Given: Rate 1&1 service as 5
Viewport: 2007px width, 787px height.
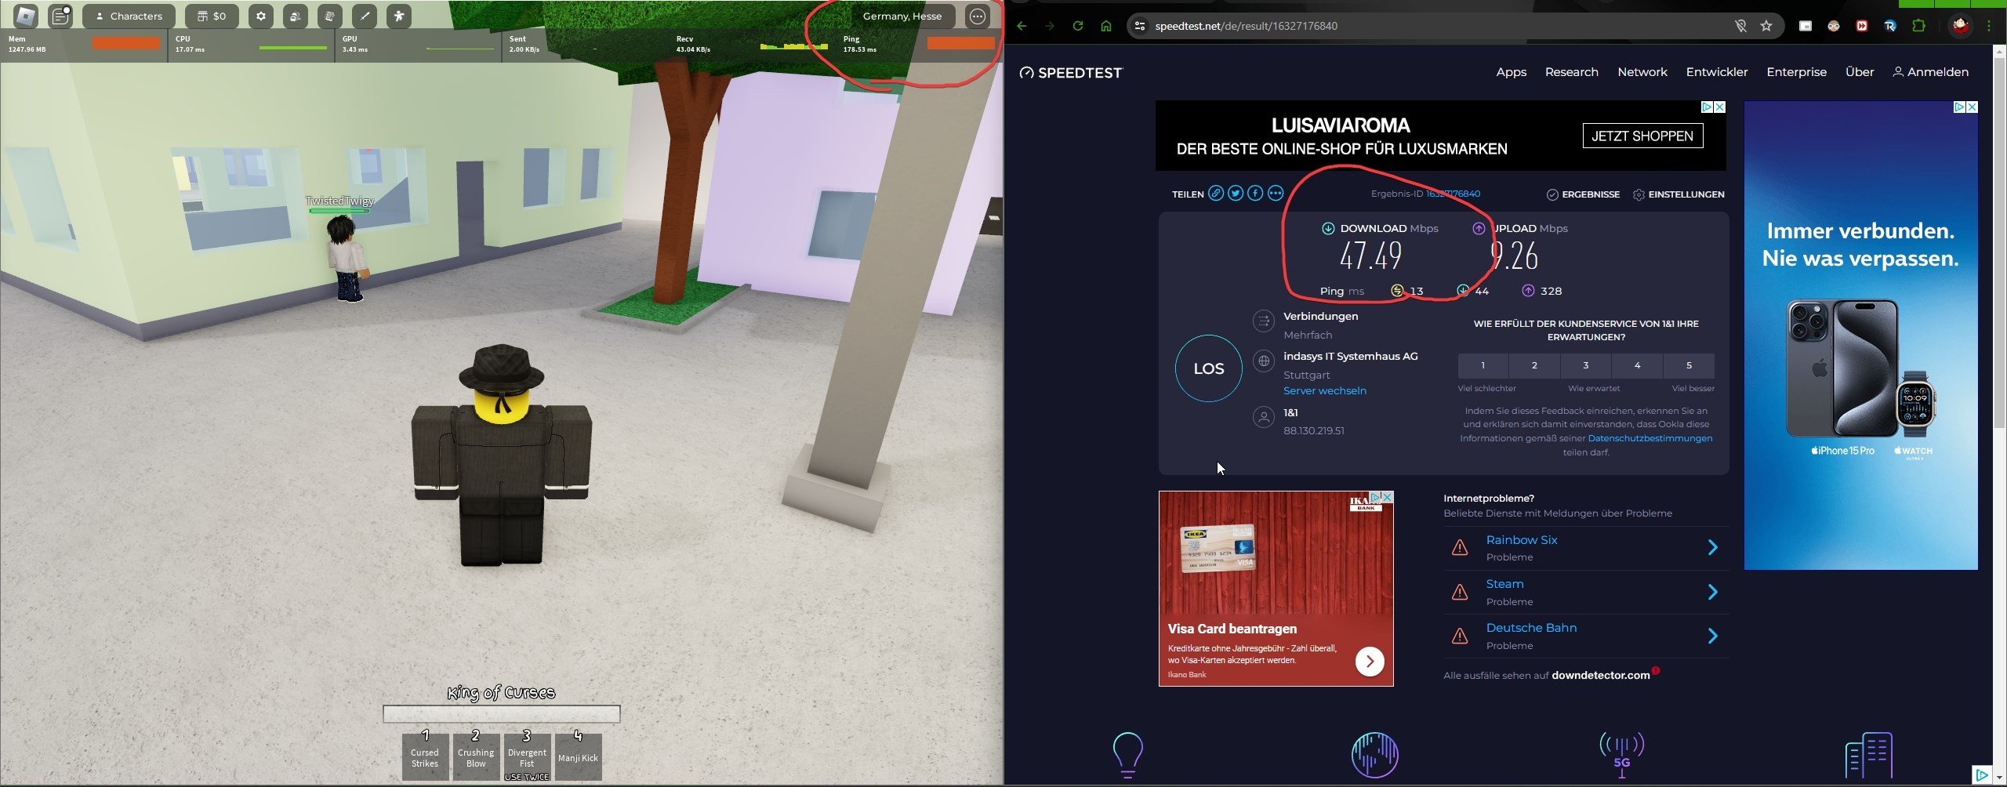Looking at the screenshot, I should click(x=1689, y=365).
